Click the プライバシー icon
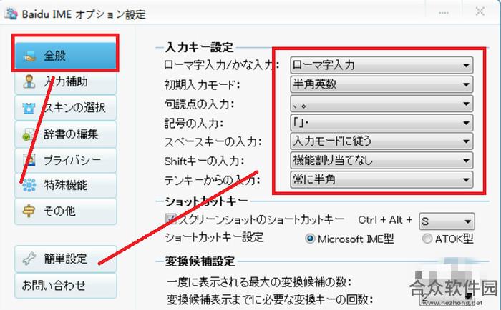This screenshot has height=310, width=501. [x=29, y=160]
